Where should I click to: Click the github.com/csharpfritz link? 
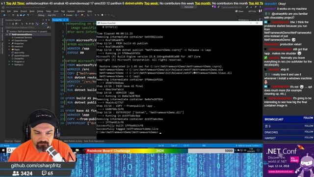(x=36, y=166)
